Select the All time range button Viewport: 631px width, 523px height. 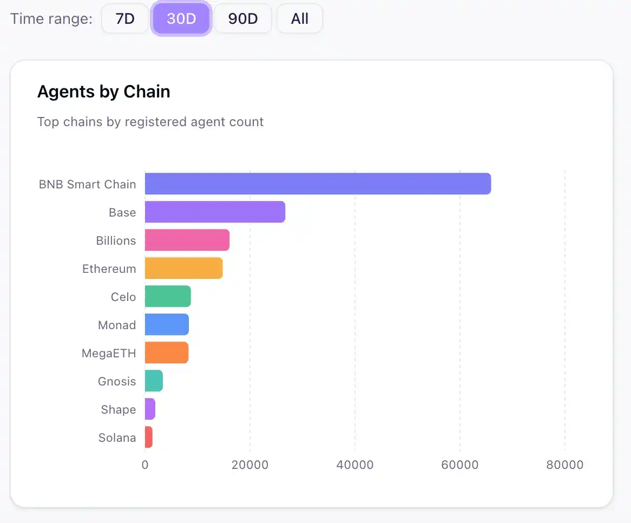pos(299,18)
